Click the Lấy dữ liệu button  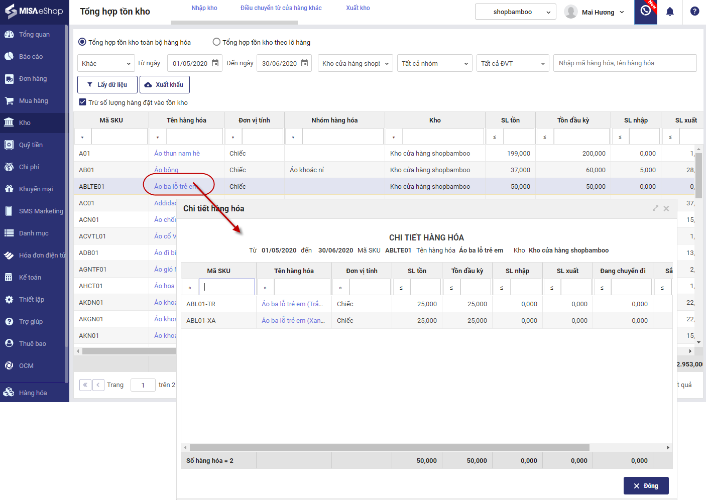[x=107, y=85]
